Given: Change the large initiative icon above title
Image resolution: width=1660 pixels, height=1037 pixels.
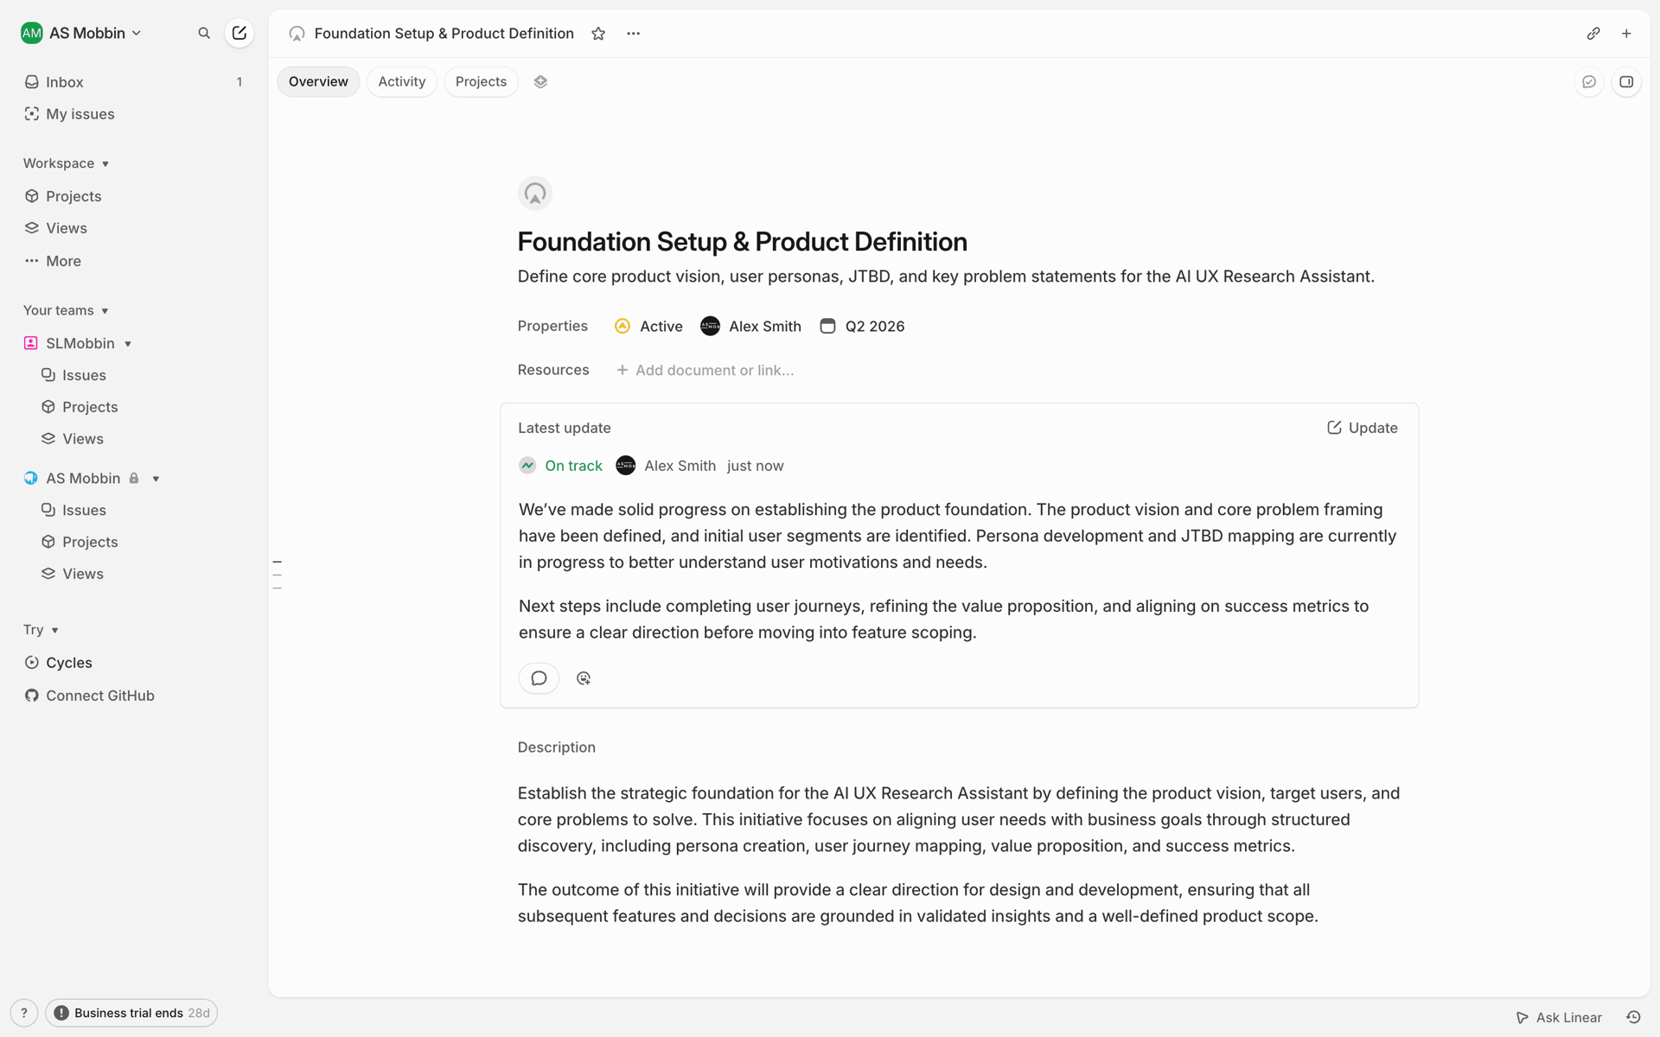Looking at the screenshot, I should point(535,193).
